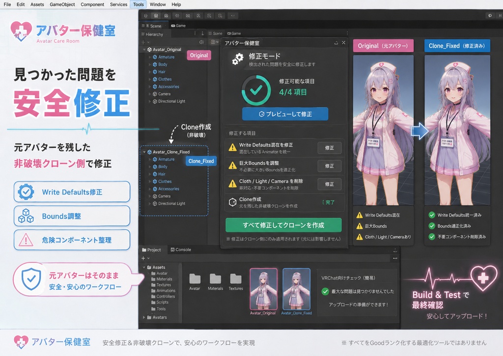This screenshot has width=503, height=356.
Task: Click the cubes icon beside Bounds調整
Action: pyautogui.click(x=26, y=216)
